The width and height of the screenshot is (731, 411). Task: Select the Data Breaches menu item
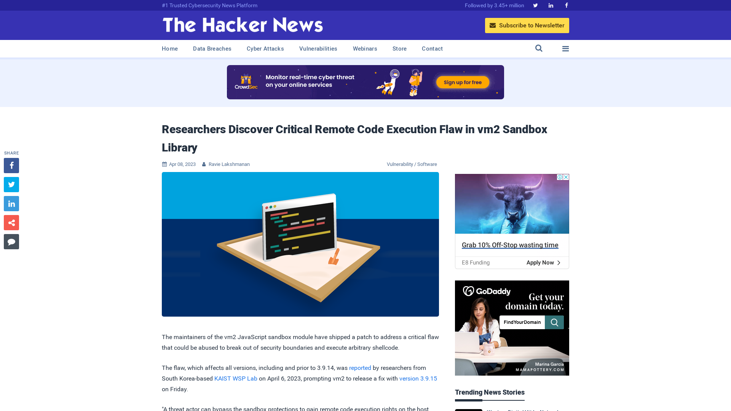click(212, 48)
